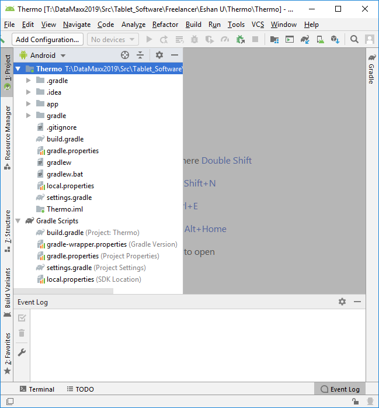
Task: Switch to the Terminal tab
Action: click(x=37, y=389)
